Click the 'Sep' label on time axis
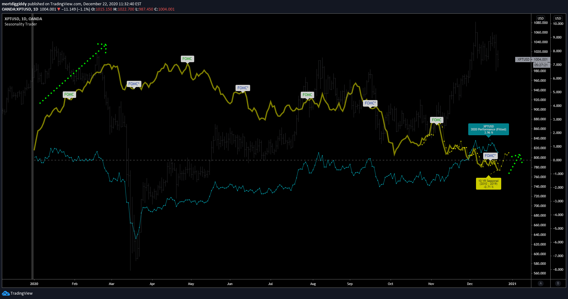The image size is (568, 299). click(350, 284)
